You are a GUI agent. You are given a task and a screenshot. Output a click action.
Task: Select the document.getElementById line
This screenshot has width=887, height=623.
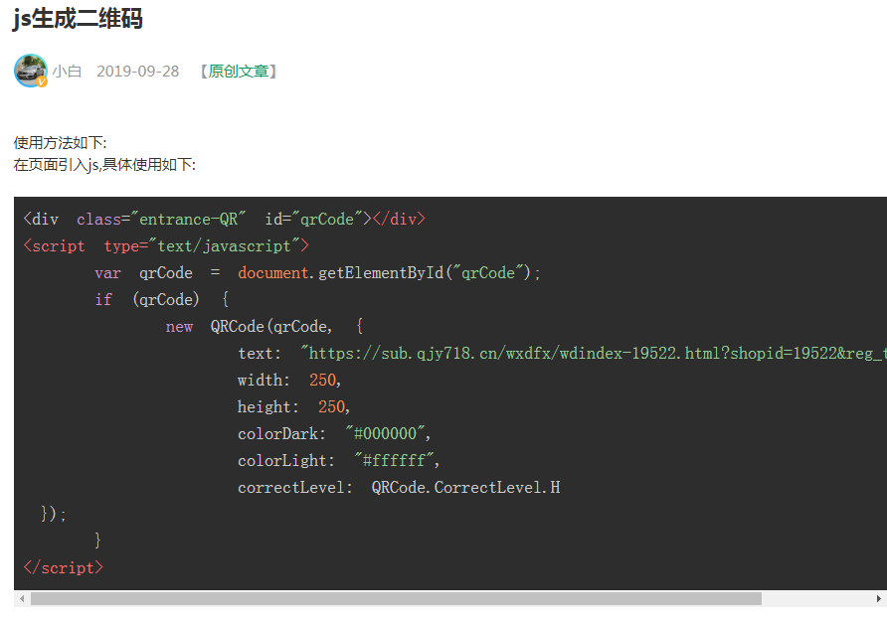click(x=338, y=271)
